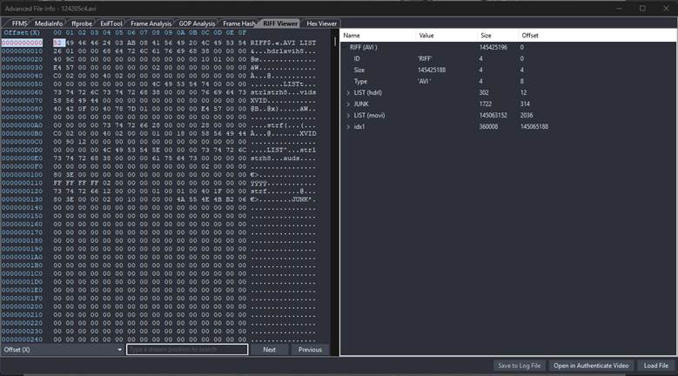Open the Offset (X) search type dropdown

64,350
